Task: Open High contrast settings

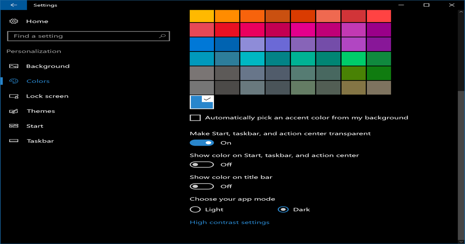Action: click(229, 222)
